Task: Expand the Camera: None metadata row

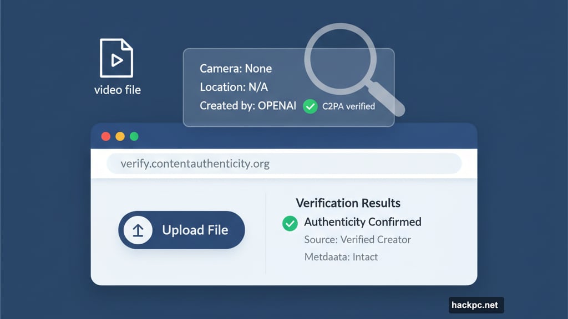Action: pyautogui.click(x=235, y=69)
